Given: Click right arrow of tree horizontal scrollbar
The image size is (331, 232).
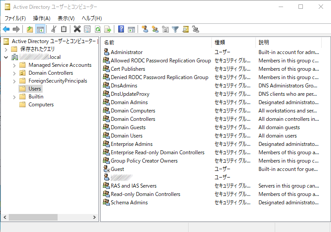Looking at the screenshot, I should 95,217.
